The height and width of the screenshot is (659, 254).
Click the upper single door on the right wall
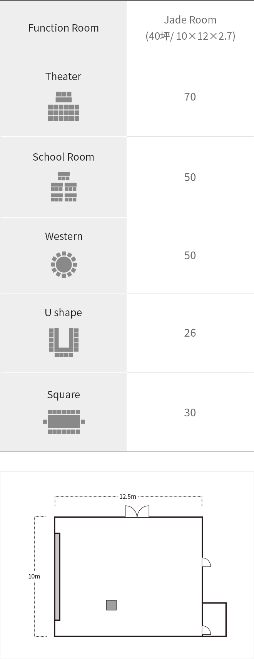[206, 563]
